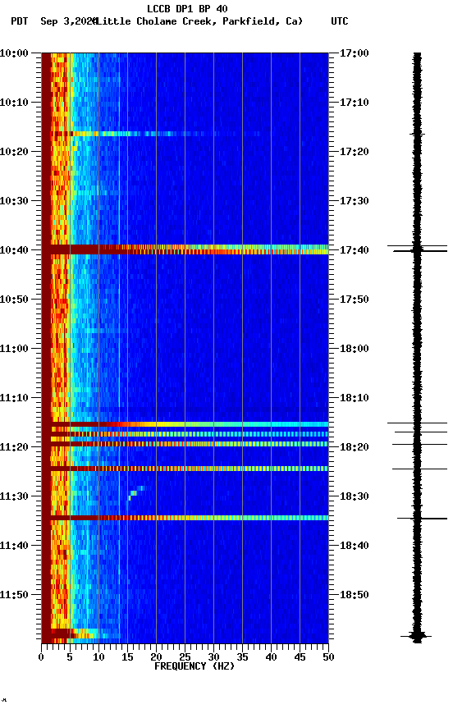The image size is (453, 709).
Task: Click the '10:20' PDT time label
Action: point(14,152)
